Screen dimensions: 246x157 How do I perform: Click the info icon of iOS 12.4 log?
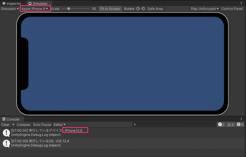(6, 143)
